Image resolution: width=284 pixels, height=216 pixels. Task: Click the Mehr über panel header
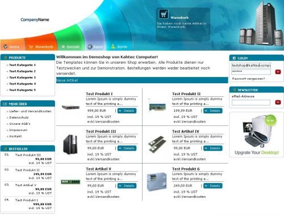[x=28, y=104]
